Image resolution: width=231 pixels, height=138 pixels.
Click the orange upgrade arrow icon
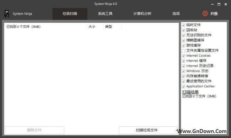(205, 13)
